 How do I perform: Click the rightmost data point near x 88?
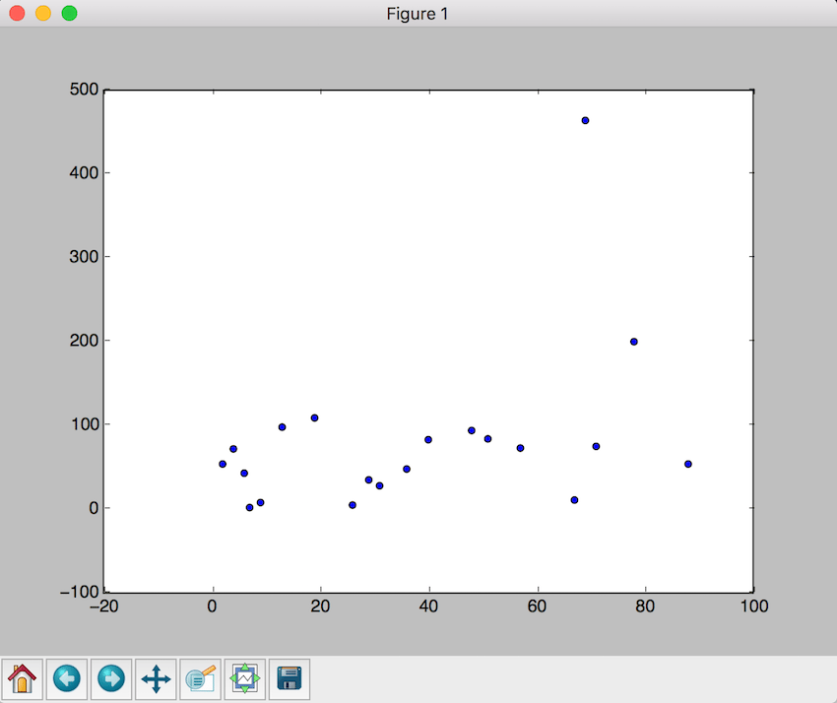(688, 464)
